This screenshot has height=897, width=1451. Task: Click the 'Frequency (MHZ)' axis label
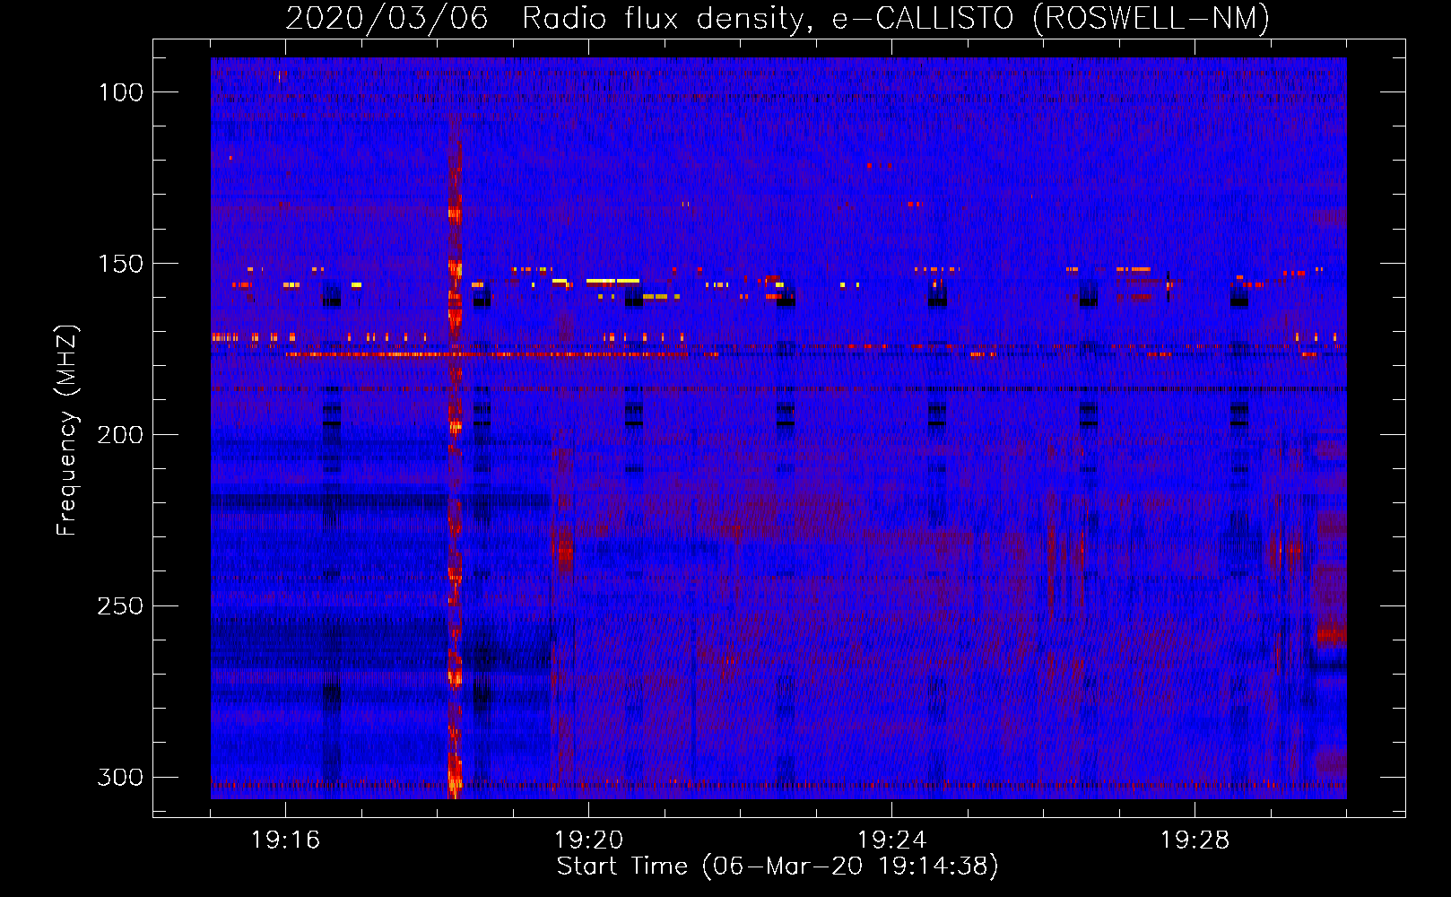[67, 431]
